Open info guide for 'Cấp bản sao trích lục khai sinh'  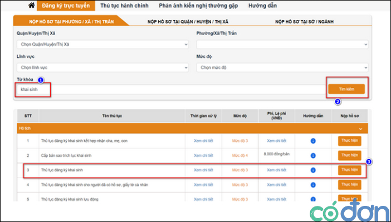pos(313,155)
